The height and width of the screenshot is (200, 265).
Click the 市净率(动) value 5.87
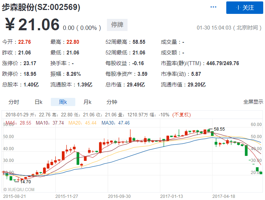coord(196,74)
